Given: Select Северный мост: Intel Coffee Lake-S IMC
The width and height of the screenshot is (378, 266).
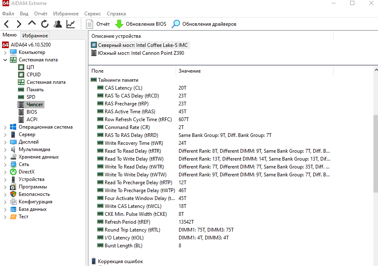Looking at the screenshot, I should point(140,45).
